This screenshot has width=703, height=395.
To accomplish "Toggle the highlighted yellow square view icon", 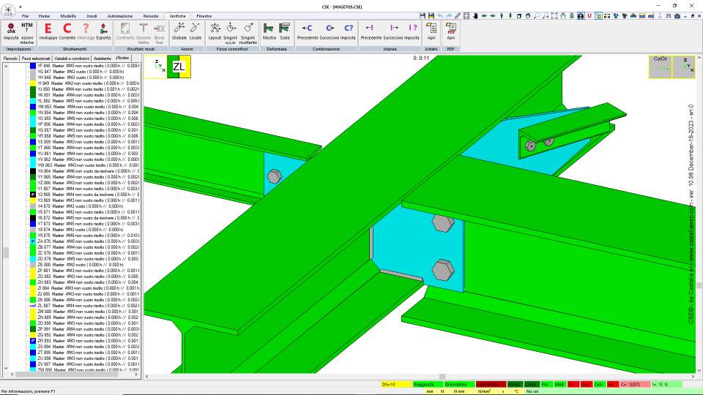I will click(598, 15).
